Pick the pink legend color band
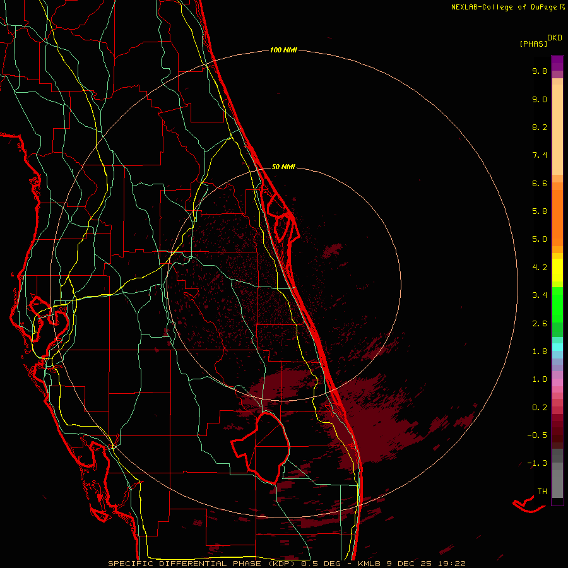 [x=557, y=382]
